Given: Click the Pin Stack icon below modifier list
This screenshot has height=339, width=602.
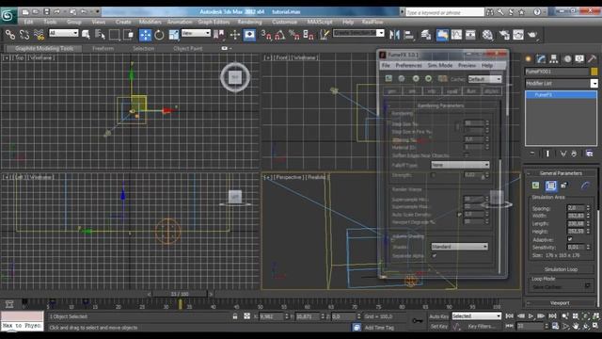Looking at the screenshot, I should pos(532,153).
